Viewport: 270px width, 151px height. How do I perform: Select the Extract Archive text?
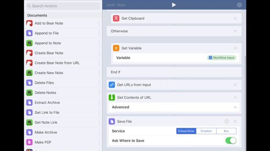(47, 103)
